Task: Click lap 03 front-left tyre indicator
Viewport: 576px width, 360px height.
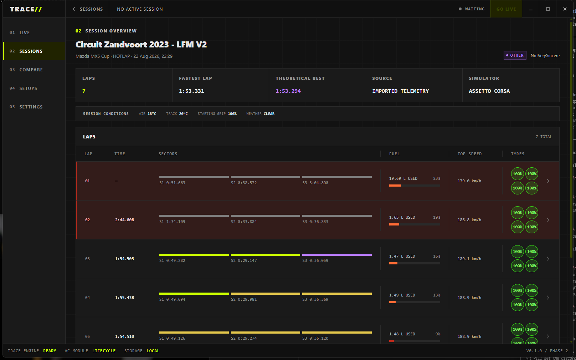Action: coord(518,252)
